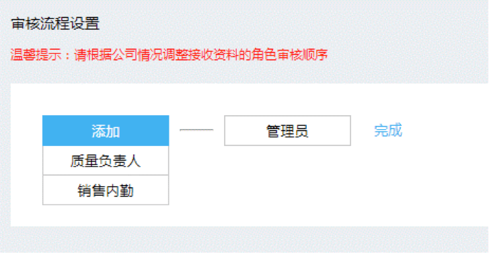Pick the 管理员 step in the flow

pos(287,131)
